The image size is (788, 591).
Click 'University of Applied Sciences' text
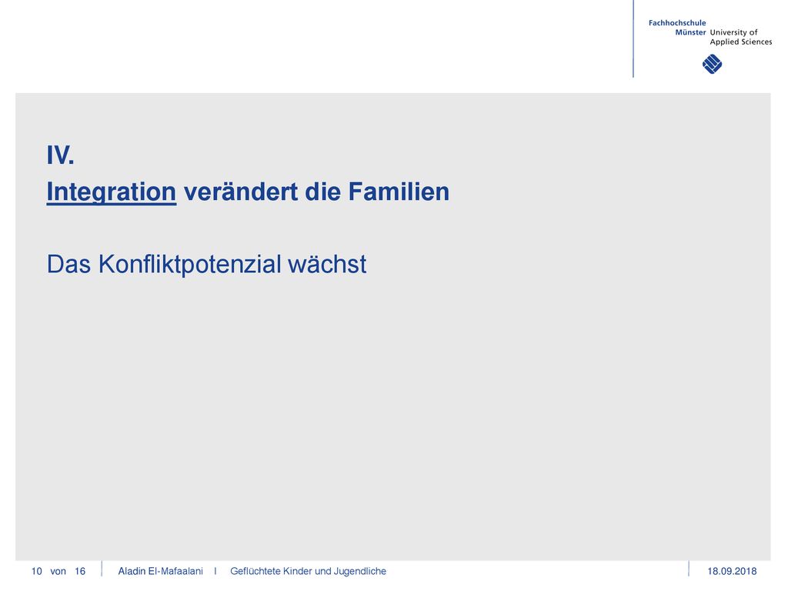click(x=741, y=37)
